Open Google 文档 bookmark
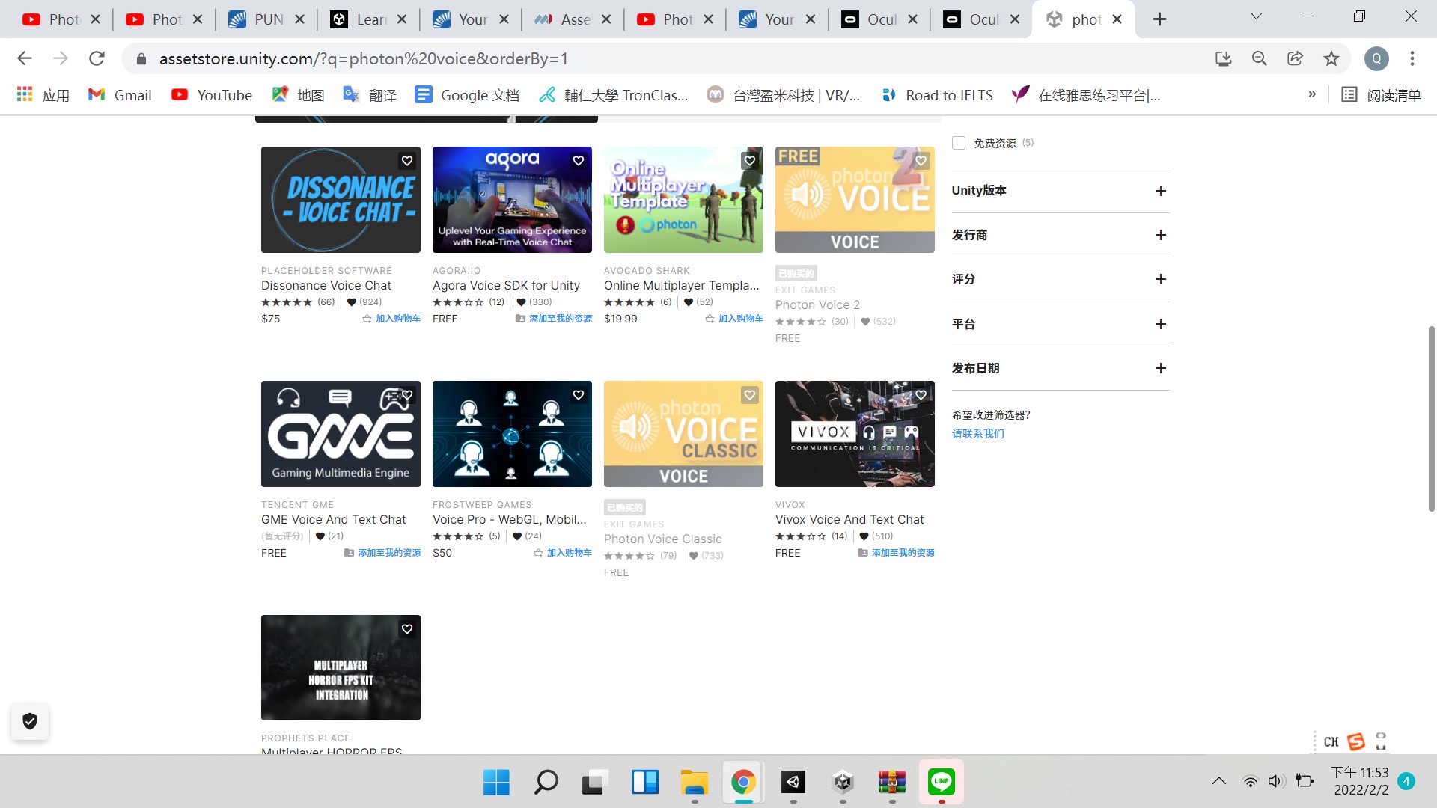This screenshot has width=1437, height=808. (x=467, y=95)
